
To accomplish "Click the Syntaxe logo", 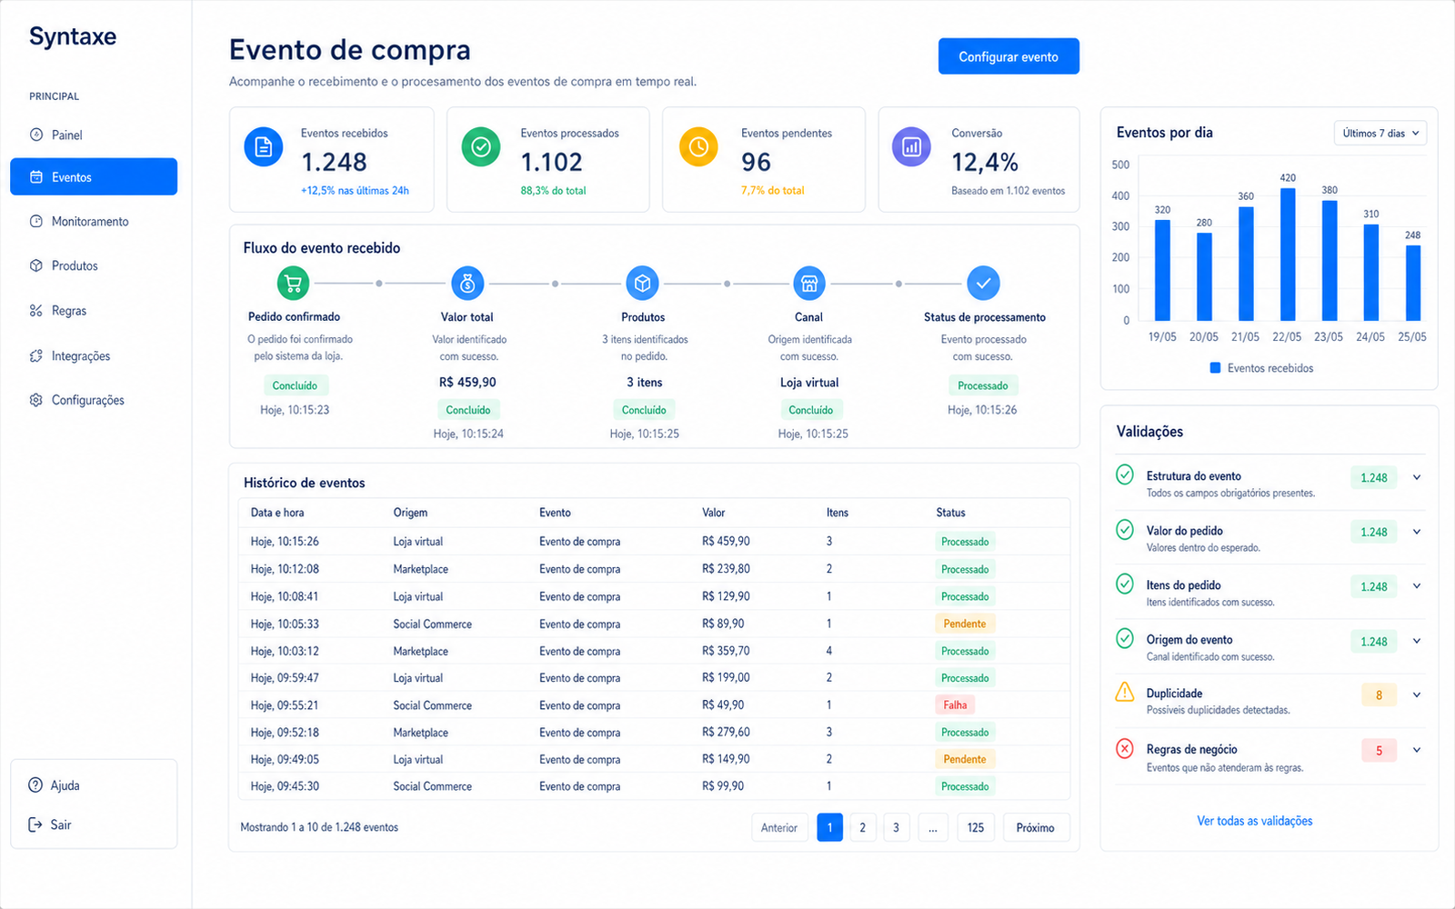I will pyautogui.click(x=73, y=36).
